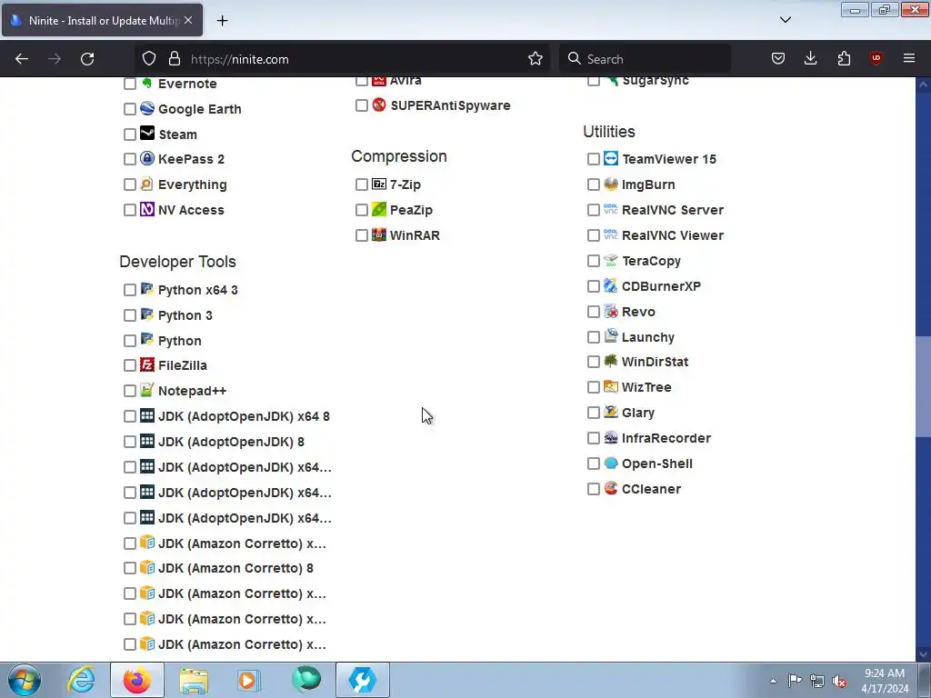This screenshot has height=698, width=931.
Task: Save page to Pocket icon
Action: point(778,58)
